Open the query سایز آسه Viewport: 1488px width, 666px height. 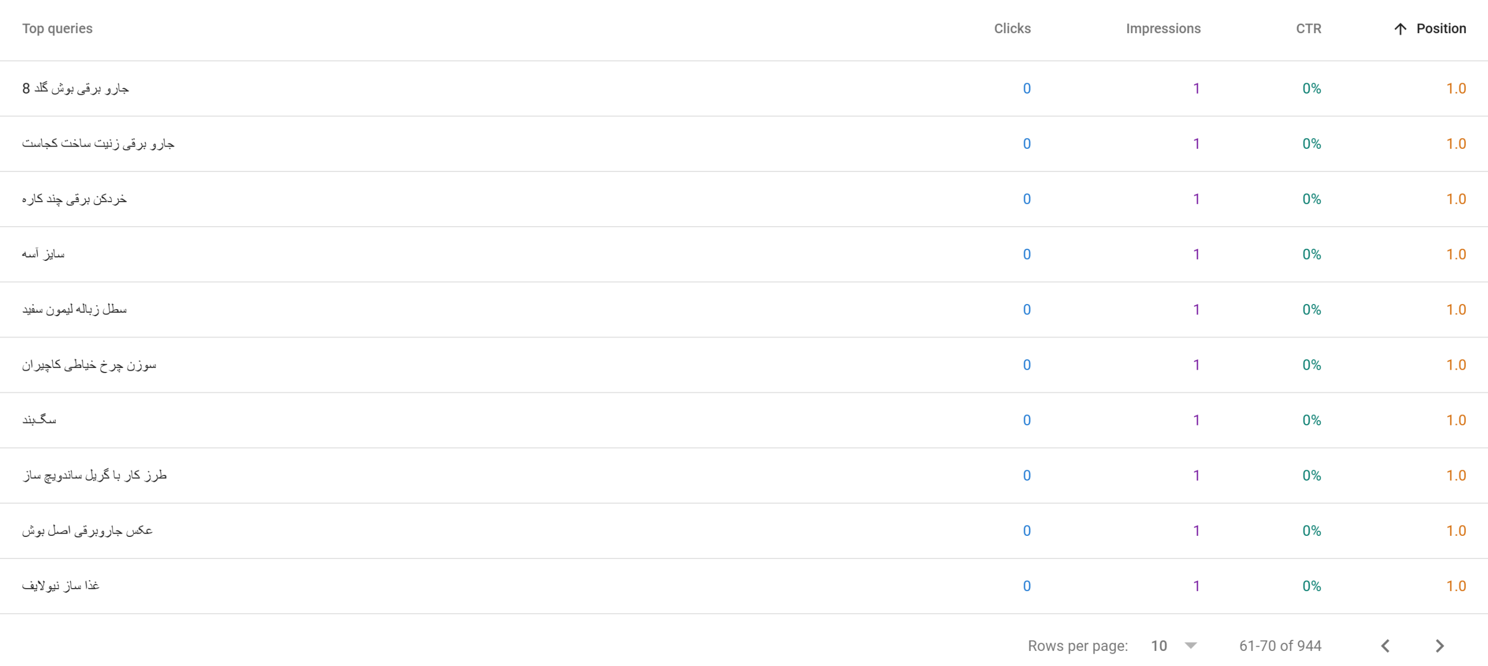pos(44,254)
